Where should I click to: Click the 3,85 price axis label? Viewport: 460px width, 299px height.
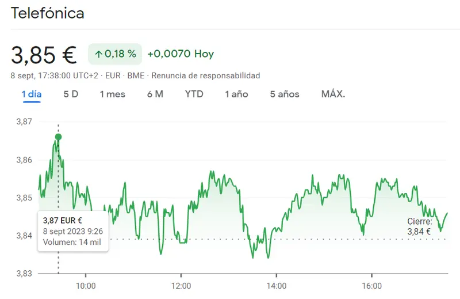[24, 197]
